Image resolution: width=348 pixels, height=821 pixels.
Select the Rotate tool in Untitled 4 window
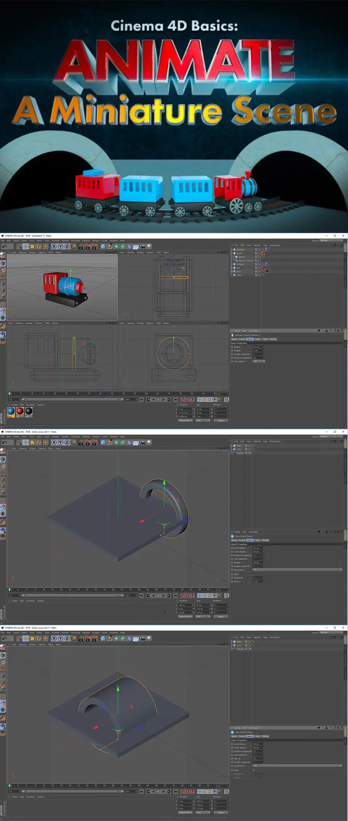tap(39, 246)
